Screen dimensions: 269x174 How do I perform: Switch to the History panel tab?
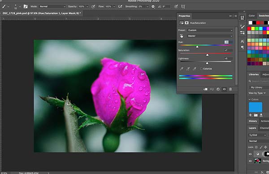(253, 121)
